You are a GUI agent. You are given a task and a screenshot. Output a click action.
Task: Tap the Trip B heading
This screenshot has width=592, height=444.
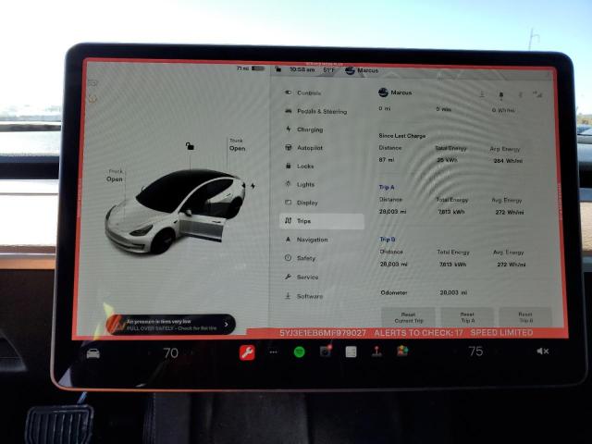click(x=388, y=240)
